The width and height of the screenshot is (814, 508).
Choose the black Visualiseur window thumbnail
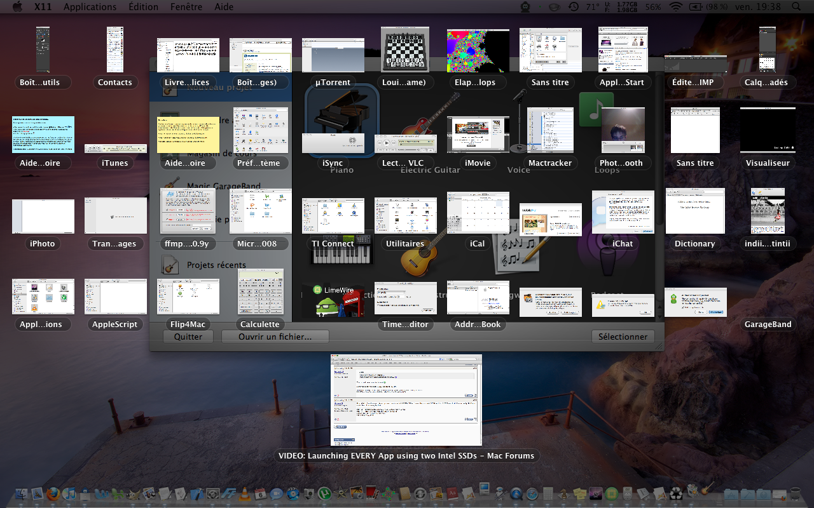768,130
